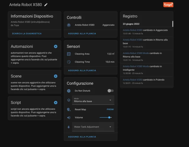Open Antela Robot X580 link in Ritorno alla base entry
Viewport: 189px width, 147px height.
click(x=133, y=40)
